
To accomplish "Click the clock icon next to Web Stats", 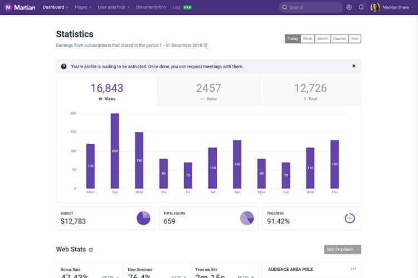I will (x=91, y=250).
